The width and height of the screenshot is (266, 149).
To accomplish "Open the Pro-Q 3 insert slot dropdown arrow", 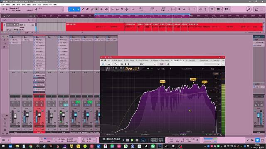I will pyautogui.click(x=183, y=60).
